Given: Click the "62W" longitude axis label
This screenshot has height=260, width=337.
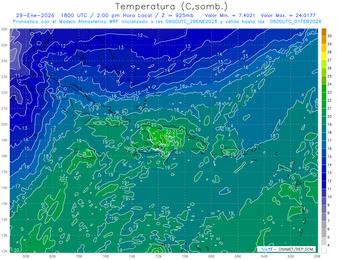Looking at the screenshot, I should (x=291, y=256).
